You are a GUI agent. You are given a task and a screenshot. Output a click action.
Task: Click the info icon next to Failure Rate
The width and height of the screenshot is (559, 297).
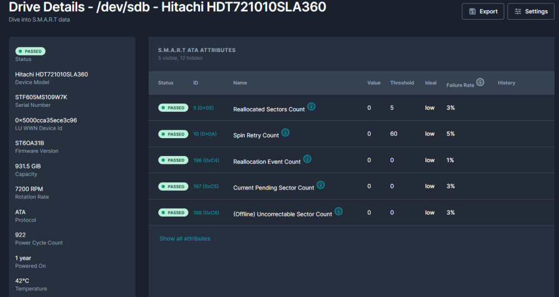pyautogui.click(x=480, y=82)
